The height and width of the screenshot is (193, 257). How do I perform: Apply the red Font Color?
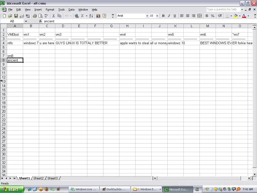pyautogui.click(x=244, y=16)
